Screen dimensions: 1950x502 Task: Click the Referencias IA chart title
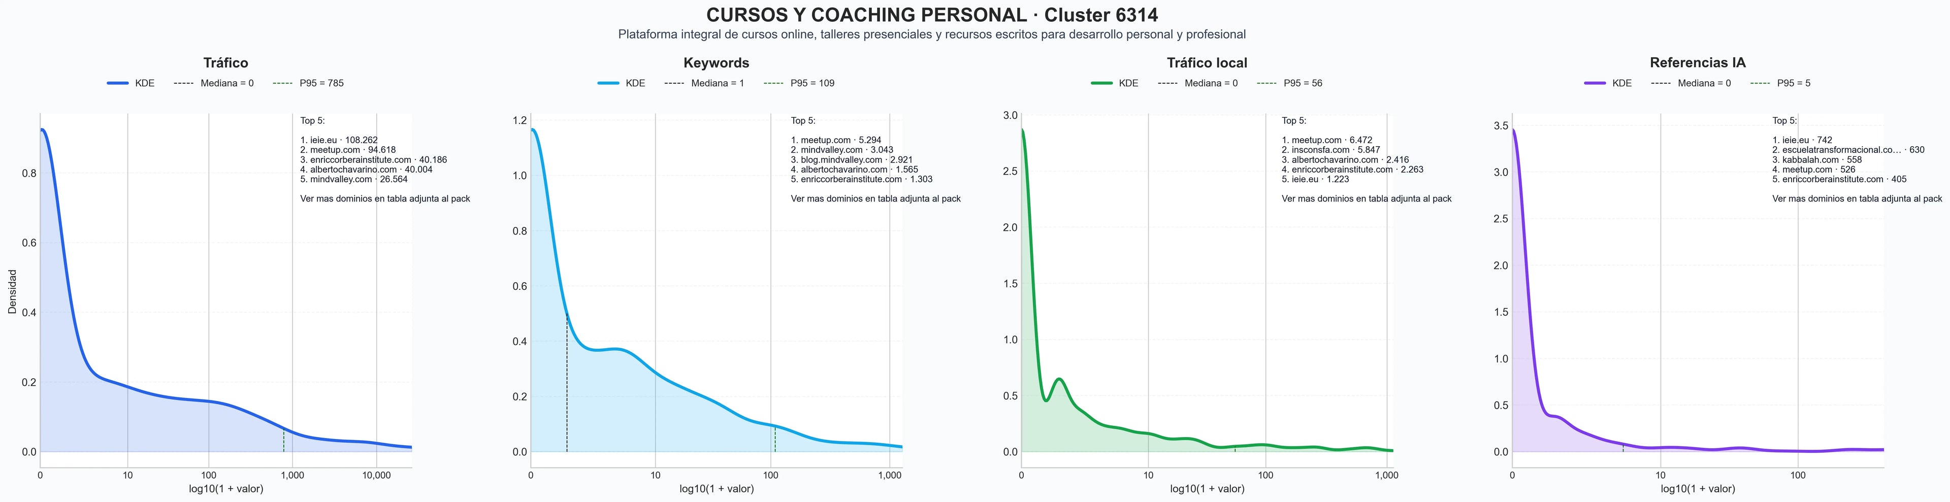(x=1697, y=63)
